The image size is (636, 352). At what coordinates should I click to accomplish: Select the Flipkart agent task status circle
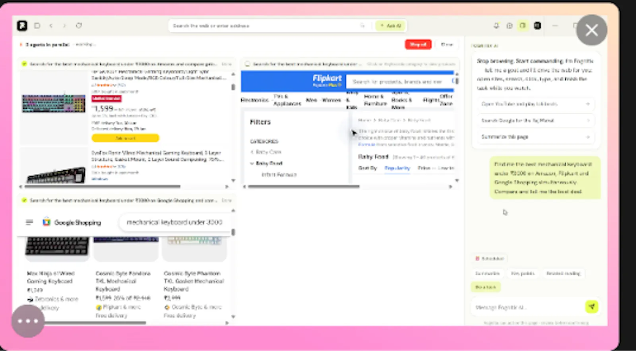(247, 64)
